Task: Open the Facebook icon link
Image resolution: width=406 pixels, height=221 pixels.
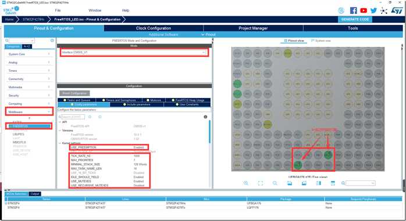Action: 353,10
